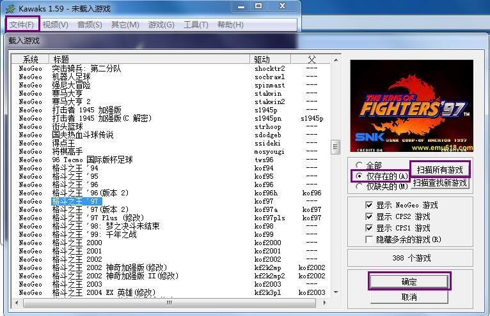The image size is (490, 316).
Task: Click the game list vertical scrollbar thumb
Action: coord(335,147)
